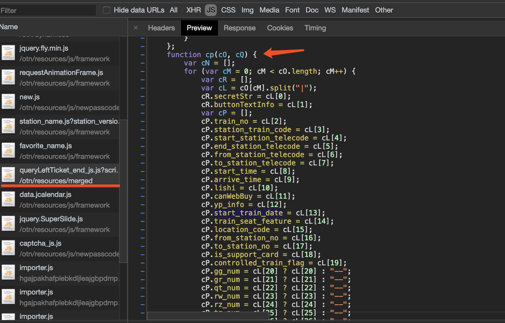Select station_name.js request row
This screenshot has width=505, height=323.
point(60,127)
